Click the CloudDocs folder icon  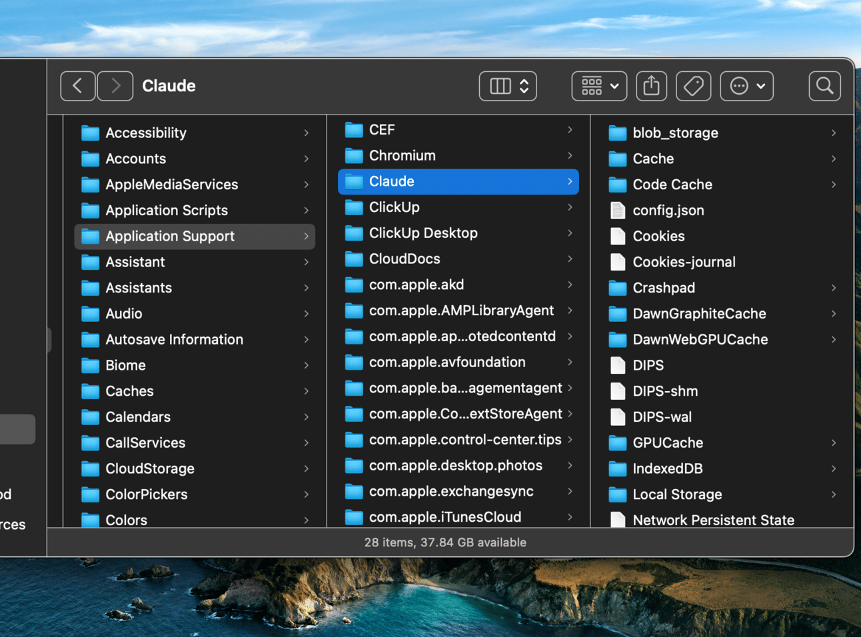pos(354,259)
